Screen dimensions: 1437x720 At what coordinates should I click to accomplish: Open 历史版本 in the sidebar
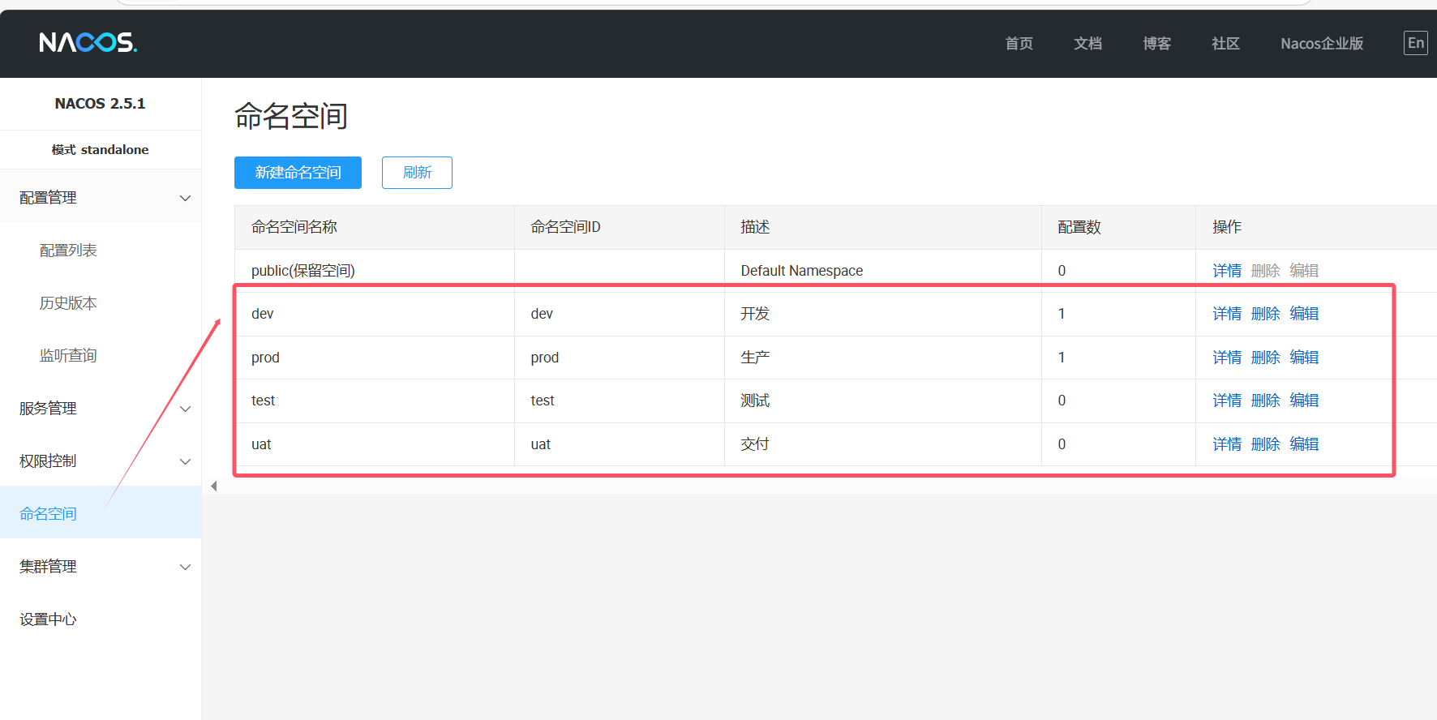click(68, 303)
